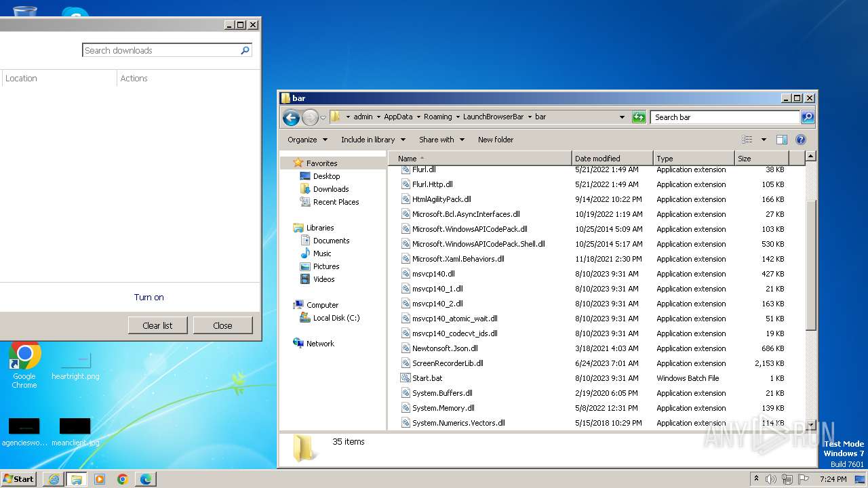This screenshot has height=488, width=868.
Task: Click Roaming in the breadcrumb path
Action: pyautogui.click(x=438, y=117)
